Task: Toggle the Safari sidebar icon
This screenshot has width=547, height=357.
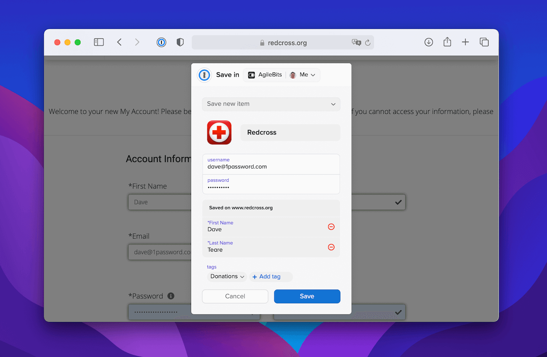Action: click(98, 42)
